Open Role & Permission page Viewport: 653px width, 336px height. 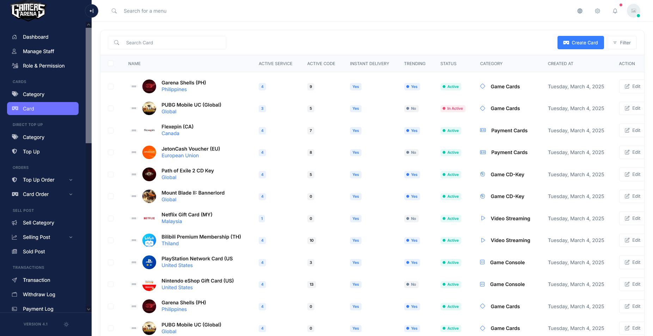coord(43,66)
